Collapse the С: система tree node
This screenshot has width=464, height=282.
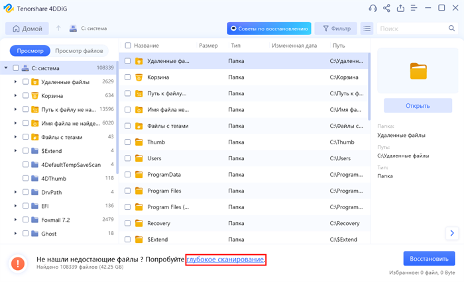(x=6, y=68)
